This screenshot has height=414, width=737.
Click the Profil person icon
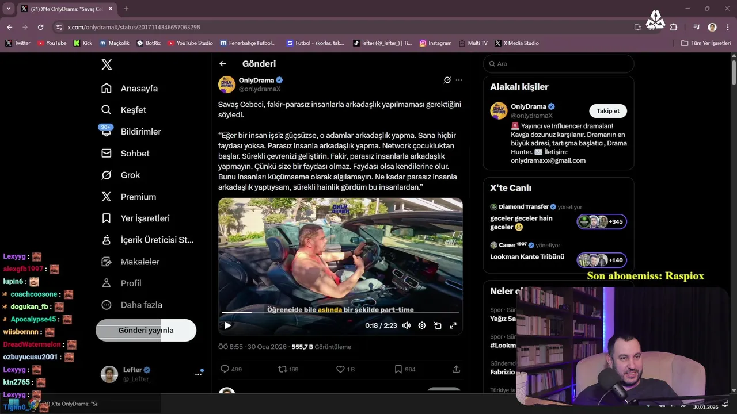pyautogui.click(x=107, y=283)
